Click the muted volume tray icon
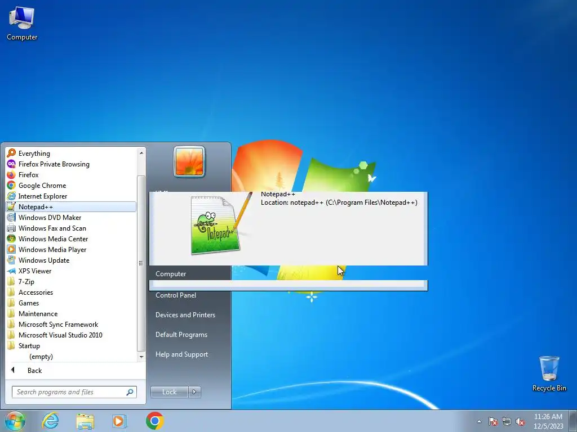This screenshot has width=577, height=432. 520,421
